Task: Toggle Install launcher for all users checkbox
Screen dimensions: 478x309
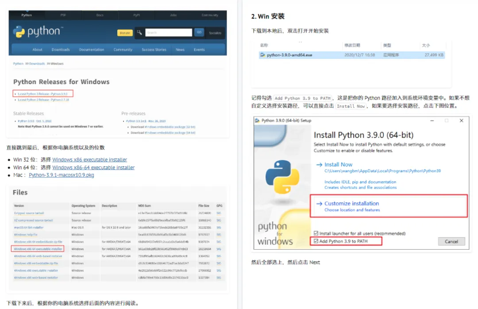Action: tap(316, 233)
